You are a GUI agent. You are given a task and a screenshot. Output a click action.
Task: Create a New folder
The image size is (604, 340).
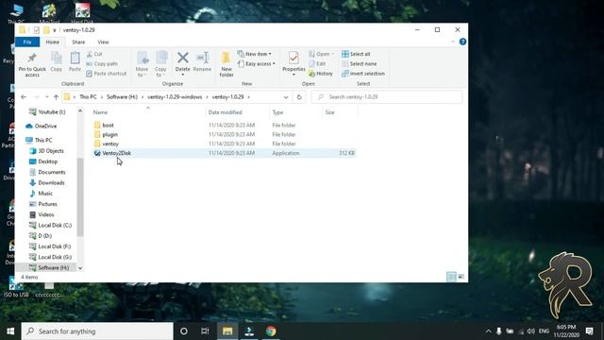(226, 64)
